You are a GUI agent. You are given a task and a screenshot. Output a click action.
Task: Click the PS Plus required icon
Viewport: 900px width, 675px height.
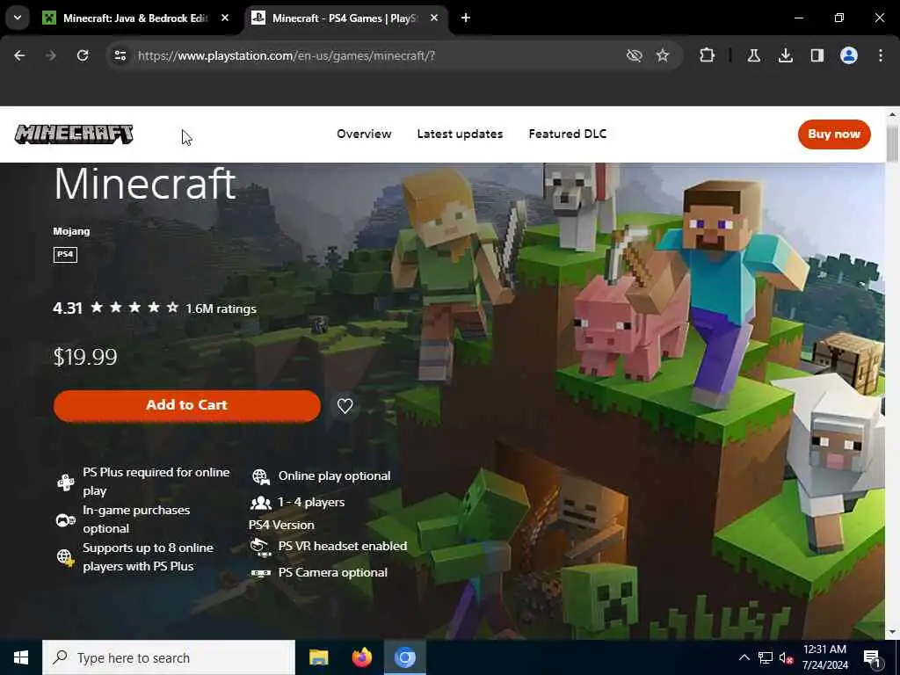tap(65, 483)
